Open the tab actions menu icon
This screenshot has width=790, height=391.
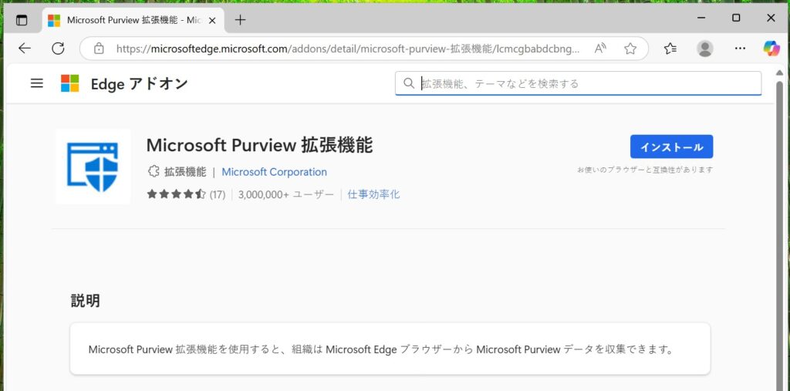[22, 20]
